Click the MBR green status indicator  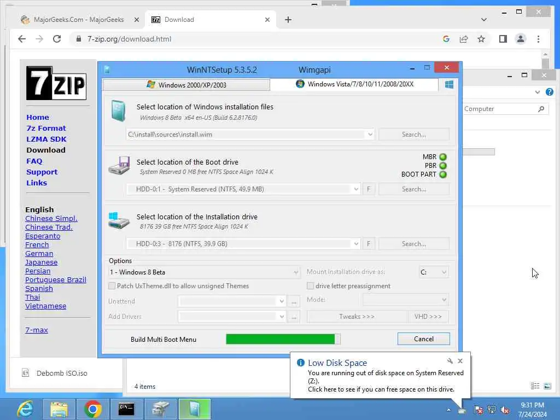pos(443,157)
